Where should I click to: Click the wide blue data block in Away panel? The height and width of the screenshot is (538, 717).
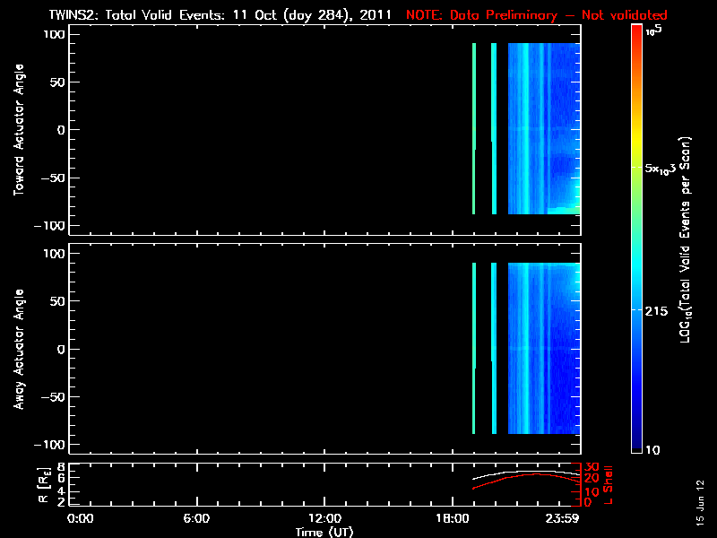point(544,348)
